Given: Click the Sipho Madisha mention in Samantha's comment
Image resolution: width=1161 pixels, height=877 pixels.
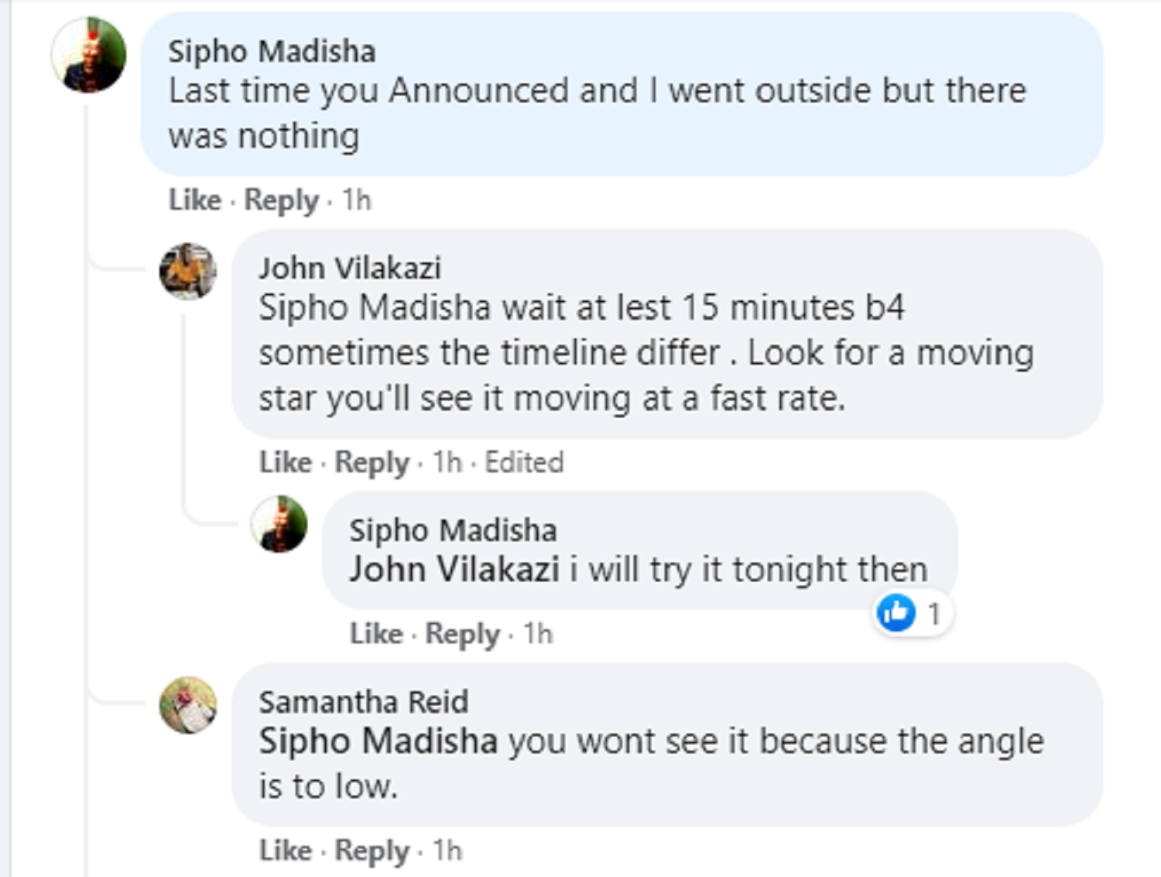Looking at the screenshot, I should pyautogui.click(x=378, y=741).
